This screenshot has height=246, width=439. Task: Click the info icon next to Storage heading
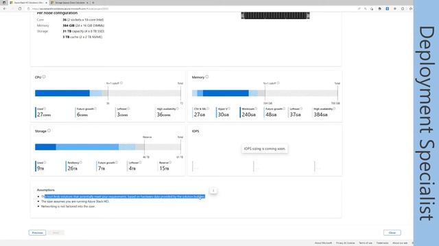(49, 131)
